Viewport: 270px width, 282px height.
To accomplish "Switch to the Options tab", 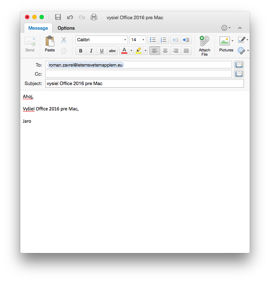I will tap(66, 28).
